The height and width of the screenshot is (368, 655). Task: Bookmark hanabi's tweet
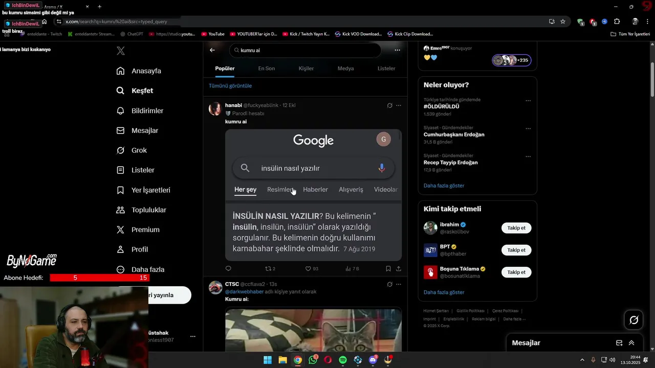[x=388, y=268]
